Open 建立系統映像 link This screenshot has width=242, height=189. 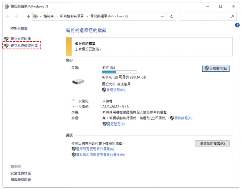[x=21, y=39]
